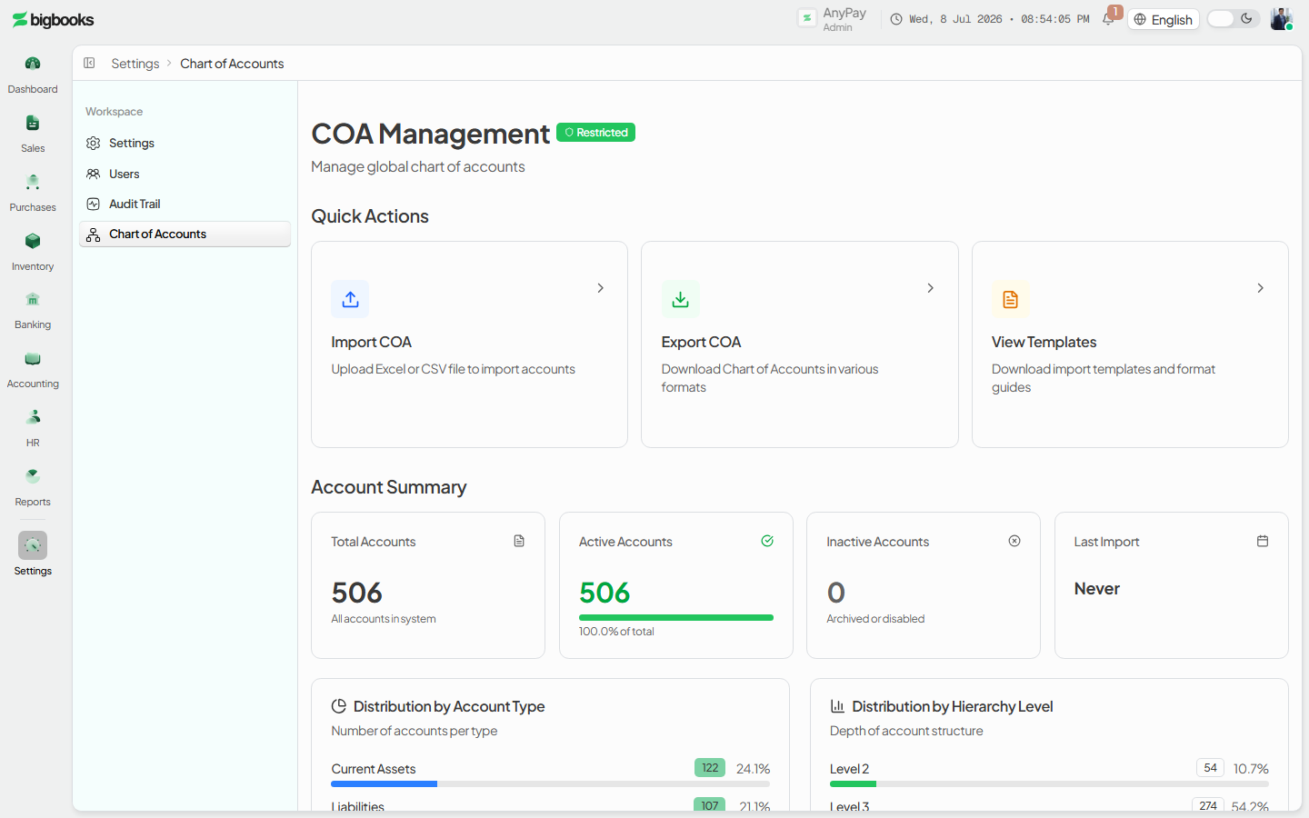This screenshot has height=818, width=1309.
Task: Open Settings in the Workspace menu
Action: [x=185, y=144]
